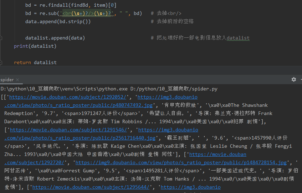
Task: Select the spider run tab
Action: (x=7, y=80)
